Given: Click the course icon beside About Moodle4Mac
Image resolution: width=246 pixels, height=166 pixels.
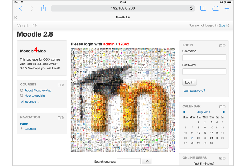Looking at the screenshot, I should tap(22, 90).
